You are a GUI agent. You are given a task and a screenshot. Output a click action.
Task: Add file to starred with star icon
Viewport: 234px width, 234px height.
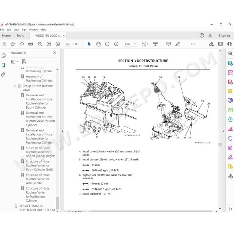tap(13, 44)
